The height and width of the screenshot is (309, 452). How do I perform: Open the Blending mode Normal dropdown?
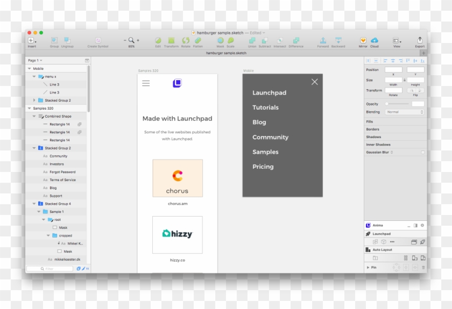[405, 112]
